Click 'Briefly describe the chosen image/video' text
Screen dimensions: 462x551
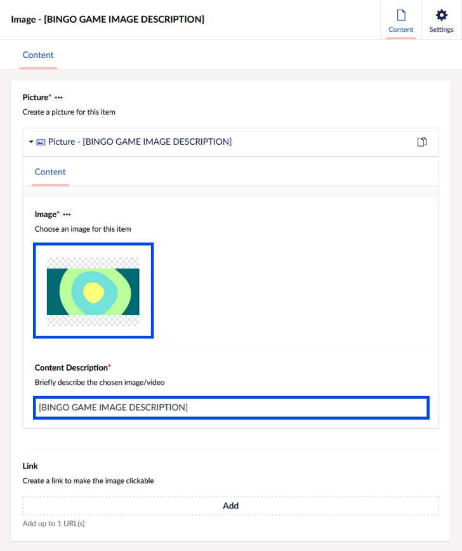pyautogui.click(x=100, y=382)
